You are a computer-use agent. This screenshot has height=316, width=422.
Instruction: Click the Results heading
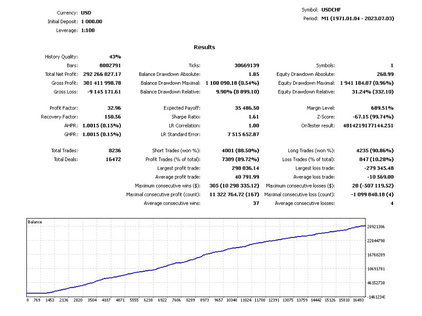click(204, 47)
